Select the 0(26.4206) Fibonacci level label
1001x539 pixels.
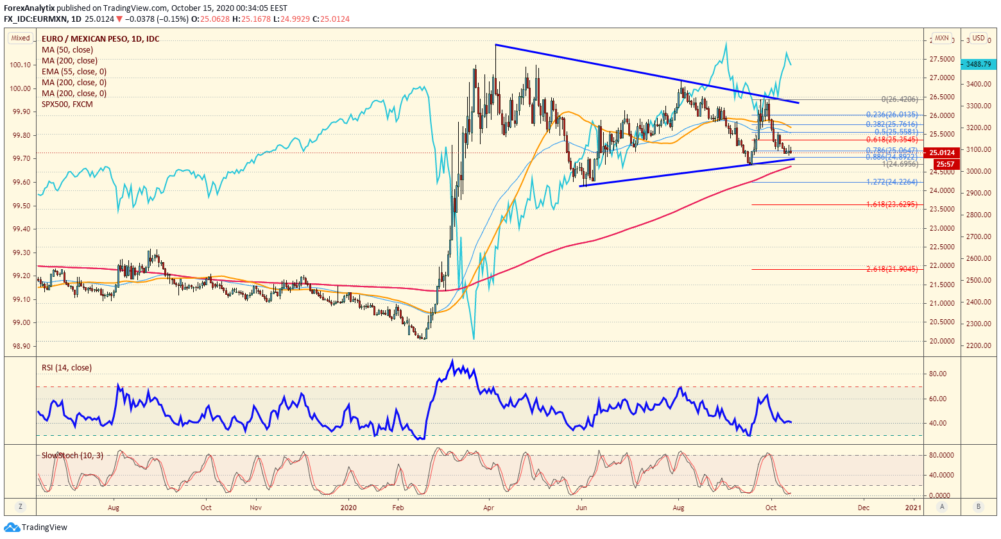(900, 99)
